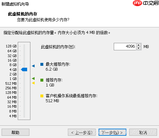
Task: Select the 8 GB slider label
Action: point(13,65)
